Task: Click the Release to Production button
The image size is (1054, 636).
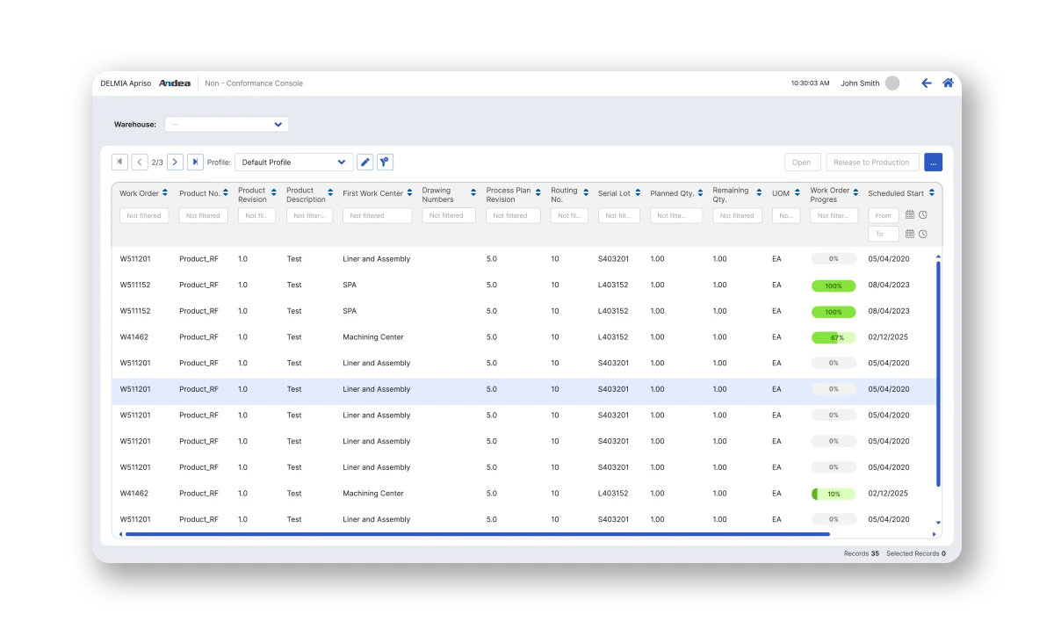Action: coord(871,163)
